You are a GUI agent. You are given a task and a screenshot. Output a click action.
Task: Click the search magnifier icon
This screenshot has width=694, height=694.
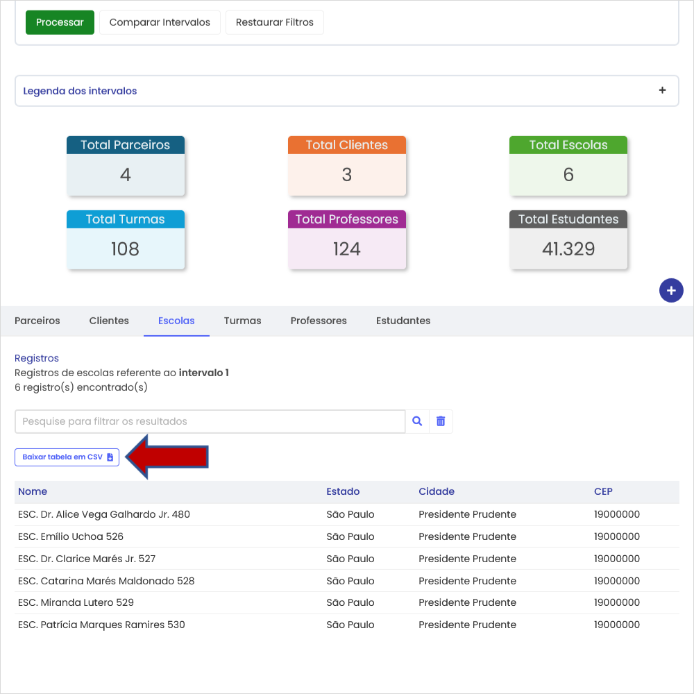tap(417, 421)
